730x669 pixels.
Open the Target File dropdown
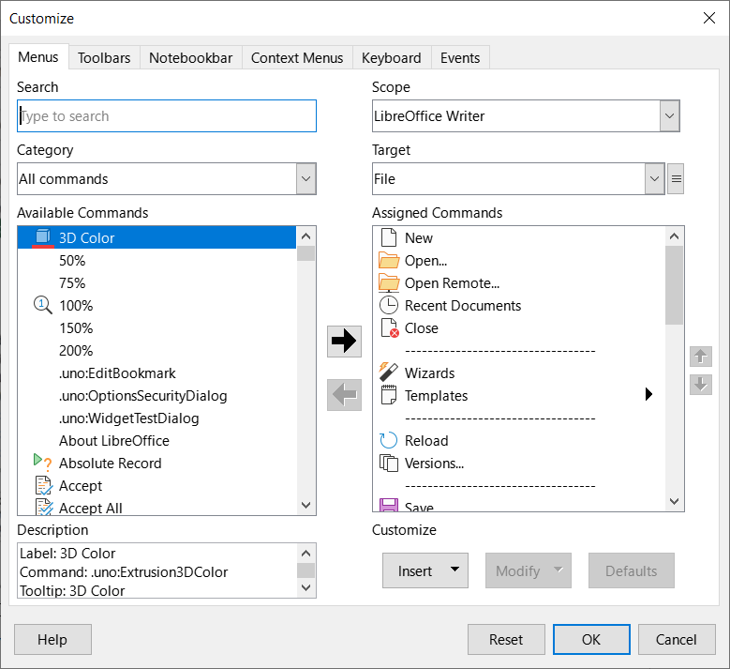(x=654, y=178)
